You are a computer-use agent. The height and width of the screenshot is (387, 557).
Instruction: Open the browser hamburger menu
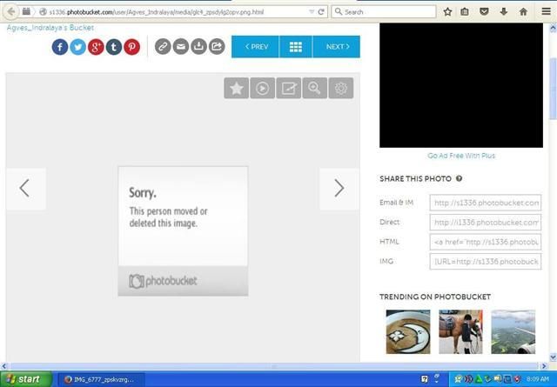click(x=546, y=11)
